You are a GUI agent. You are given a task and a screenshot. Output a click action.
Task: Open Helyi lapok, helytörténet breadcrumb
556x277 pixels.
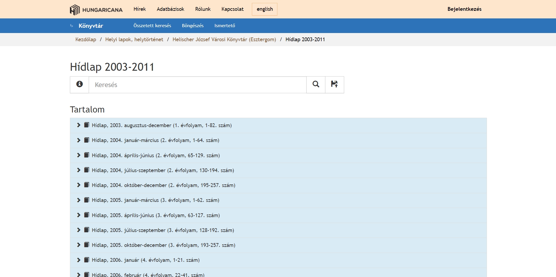[x=134, y=39]
